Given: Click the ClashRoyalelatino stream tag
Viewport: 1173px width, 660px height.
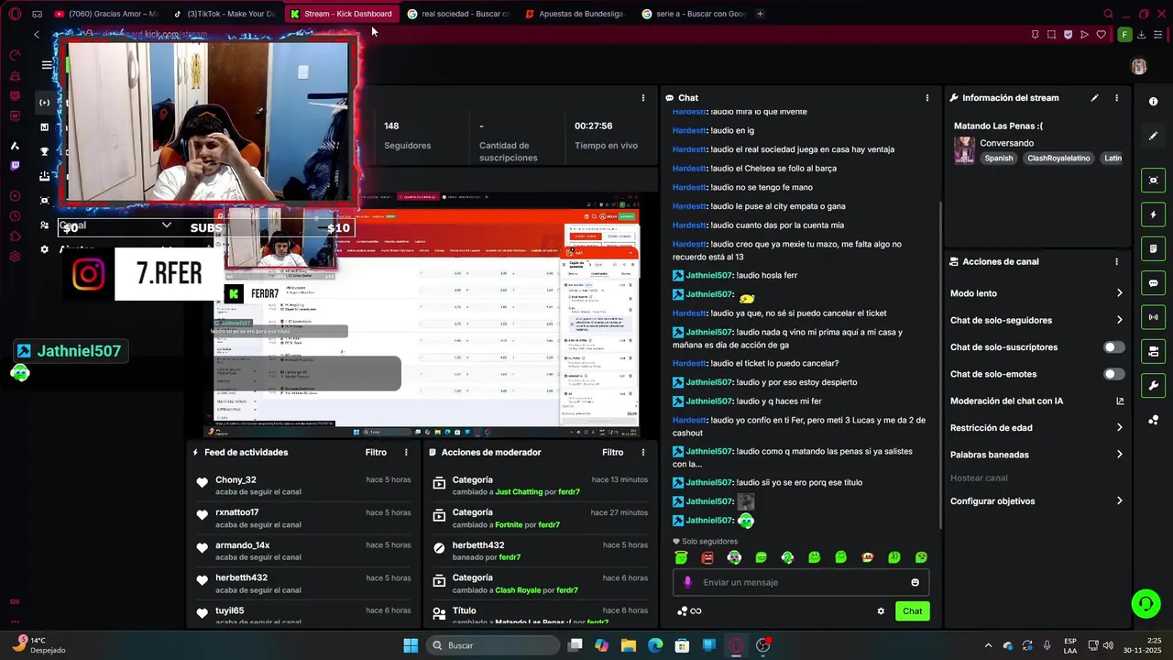Looking at the screenshot, I should [1058, 159].
